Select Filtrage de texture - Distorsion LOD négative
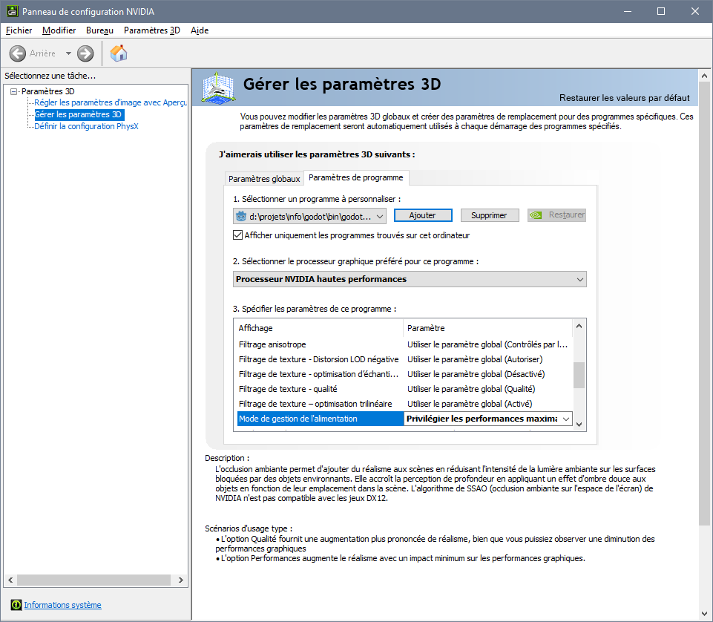The image size is (713, 622). [404, 359]
